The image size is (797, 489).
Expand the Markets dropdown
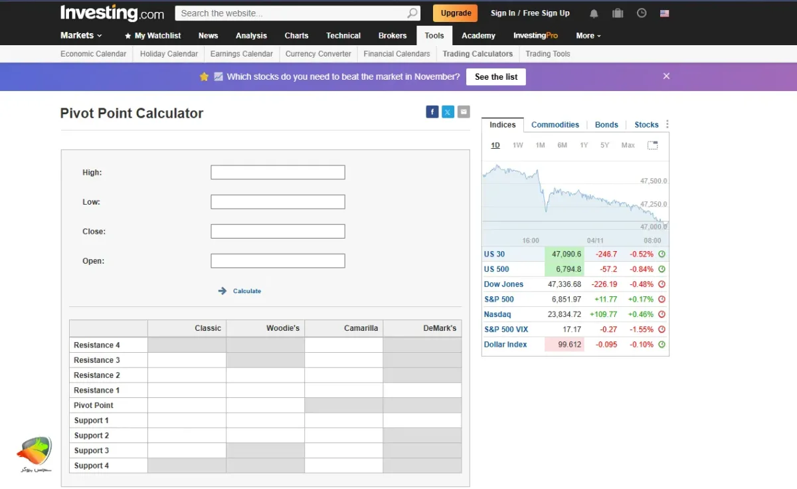pyautogui.click(x=81, y=35)
